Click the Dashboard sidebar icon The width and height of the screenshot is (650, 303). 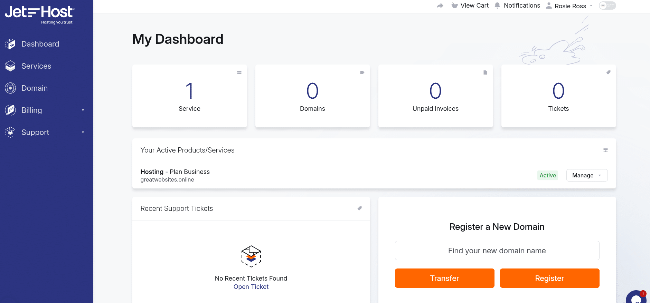click(10, 44)
